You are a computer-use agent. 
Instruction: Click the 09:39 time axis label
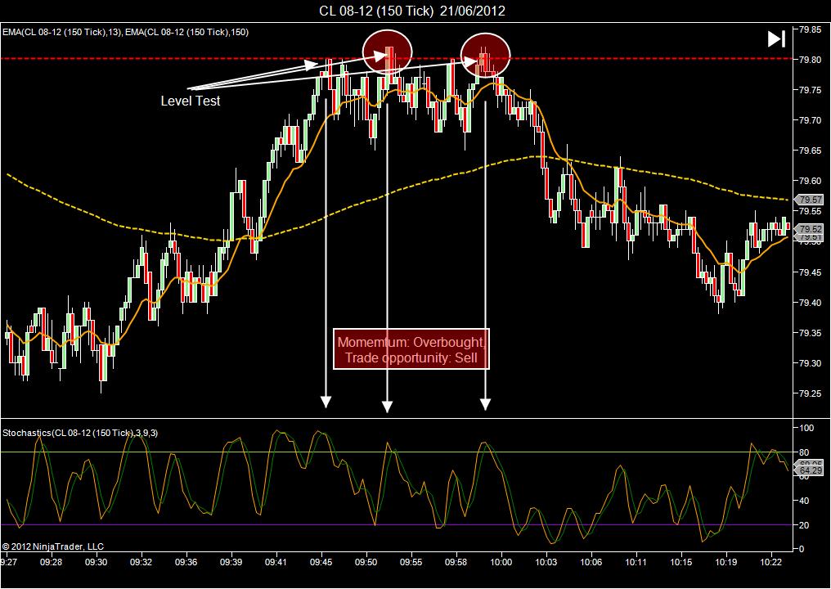(231, 562)
